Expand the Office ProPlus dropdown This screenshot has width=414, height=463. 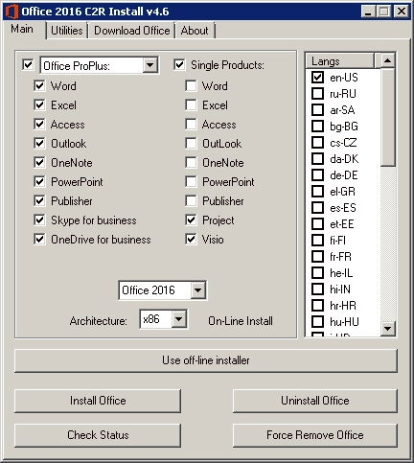point(149,65)
